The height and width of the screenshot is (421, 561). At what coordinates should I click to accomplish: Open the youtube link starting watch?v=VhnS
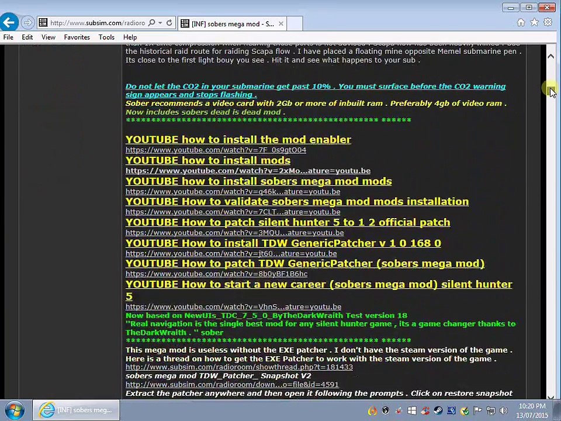pyautogui.click(x=233, y=307)
